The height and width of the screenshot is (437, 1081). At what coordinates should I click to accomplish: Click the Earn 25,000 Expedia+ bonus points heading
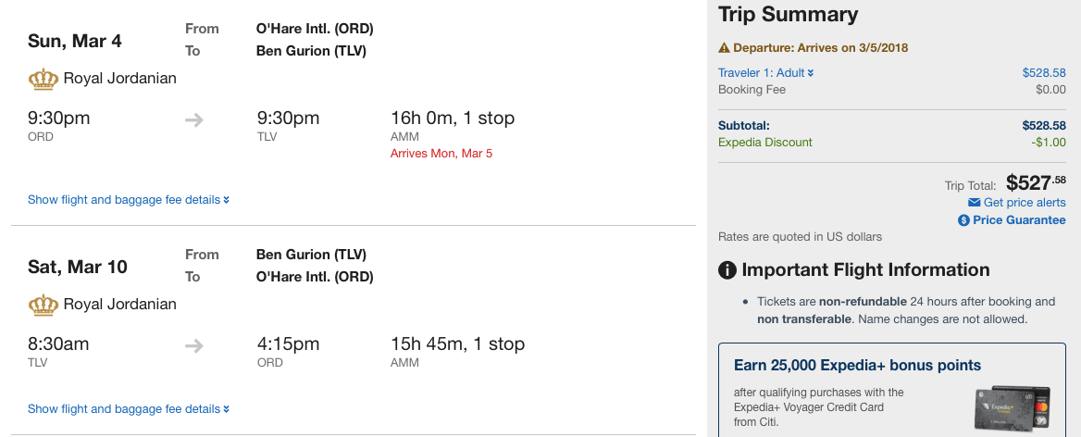pos(857,365)
